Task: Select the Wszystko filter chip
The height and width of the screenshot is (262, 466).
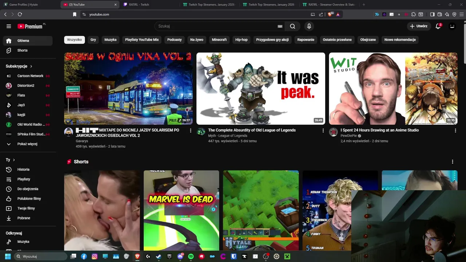Action: 75,40
